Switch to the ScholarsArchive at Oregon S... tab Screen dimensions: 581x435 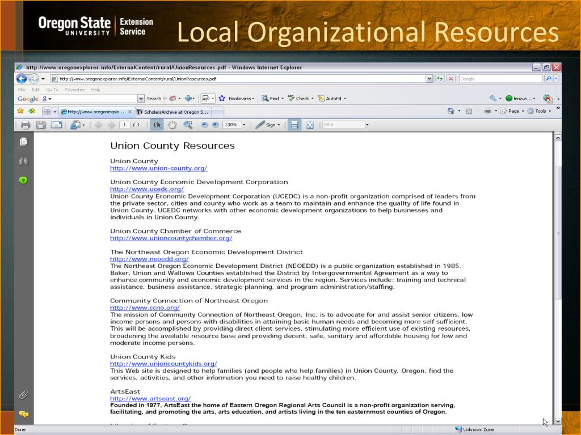pos(174,112)
